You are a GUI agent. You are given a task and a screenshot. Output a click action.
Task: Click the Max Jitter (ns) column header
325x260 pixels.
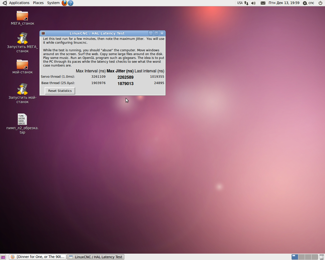120,71
